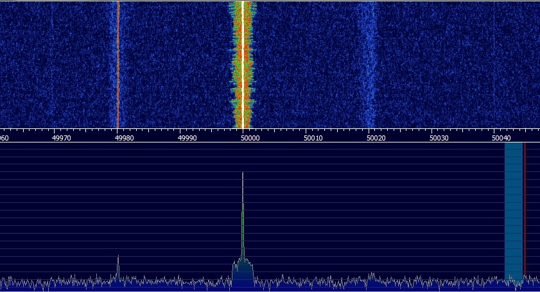Click the 50020 frequency label on the scale

pos(376,138)
